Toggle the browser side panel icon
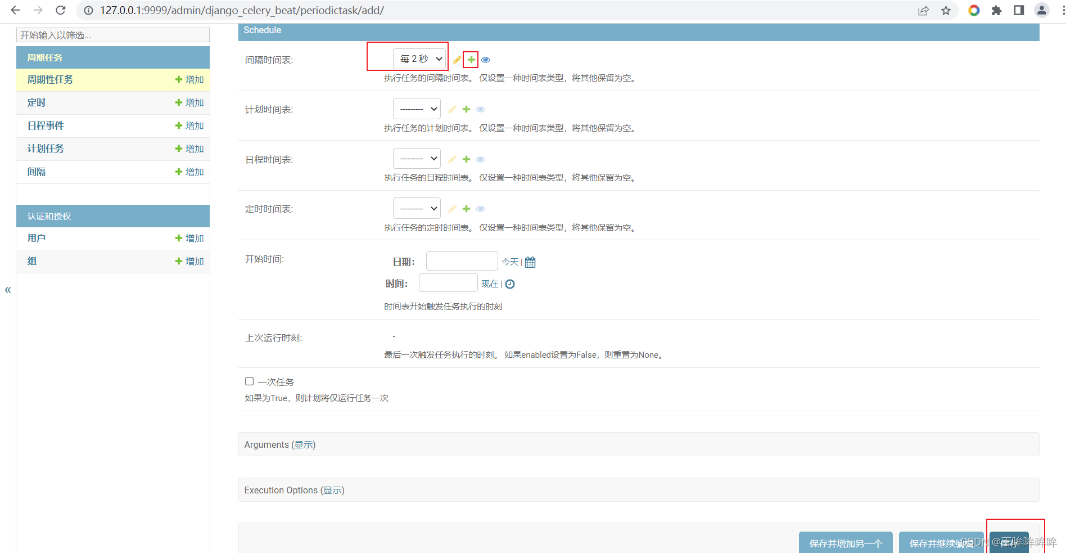 point(1019,10)
